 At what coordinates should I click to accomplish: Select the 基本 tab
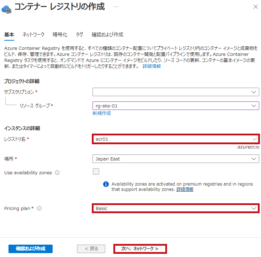[9, 35]
